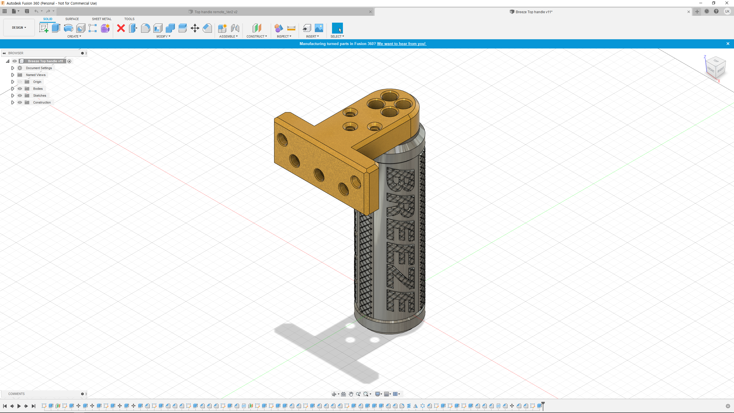Click the Extrude tool icon
Screen dimensions: 734x413
[x=56, y=28]
